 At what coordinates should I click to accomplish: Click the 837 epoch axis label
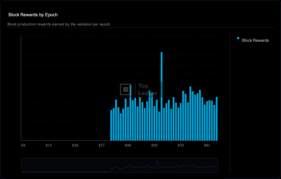click(x=102, y=145)
